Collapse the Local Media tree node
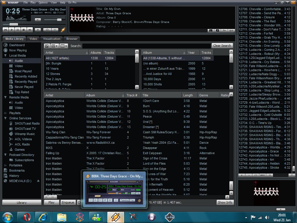 click(5, 55)
